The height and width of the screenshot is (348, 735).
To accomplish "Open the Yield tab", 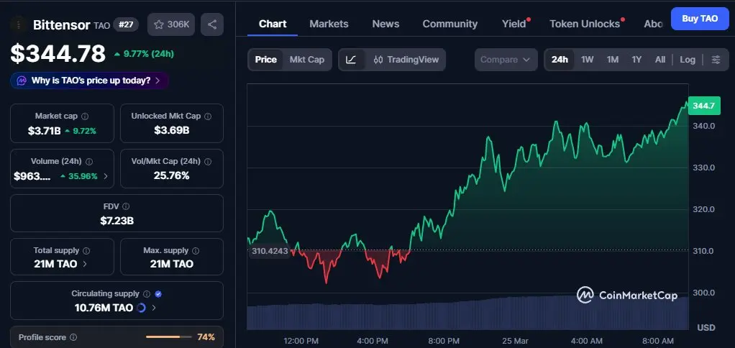I will point(514,24).
